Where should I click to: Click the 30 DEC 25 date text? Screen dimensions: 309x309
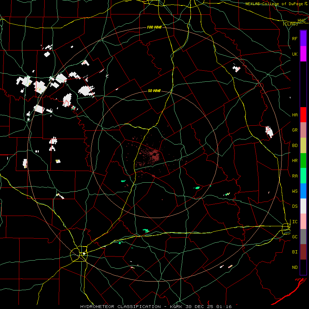coord(199,307)
